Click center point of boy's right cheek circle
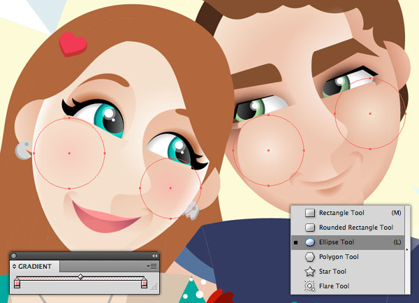The width and height of the screenshot is (419, 303). click(x=370, y=114)
